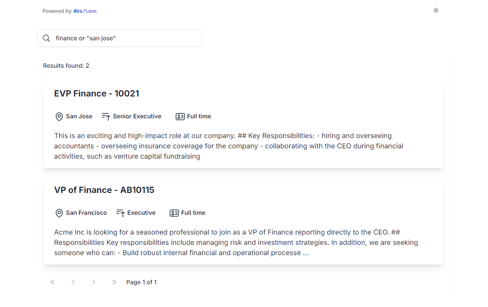Go to the next page chevron
Viewport: 488px width, 307px height.
coord(94,282)
